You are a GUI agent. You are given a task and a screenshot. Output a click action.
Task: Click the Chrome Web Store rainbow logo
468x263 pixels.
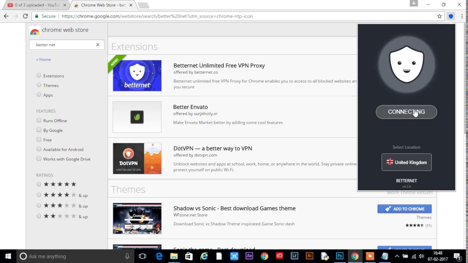(35, 30)
